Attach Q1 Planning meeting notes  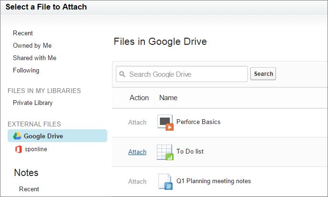point(137,181)
